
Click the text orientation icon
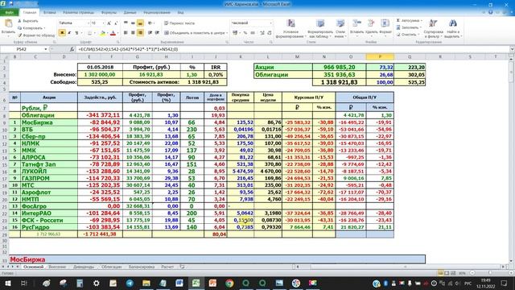pos(150,23)
